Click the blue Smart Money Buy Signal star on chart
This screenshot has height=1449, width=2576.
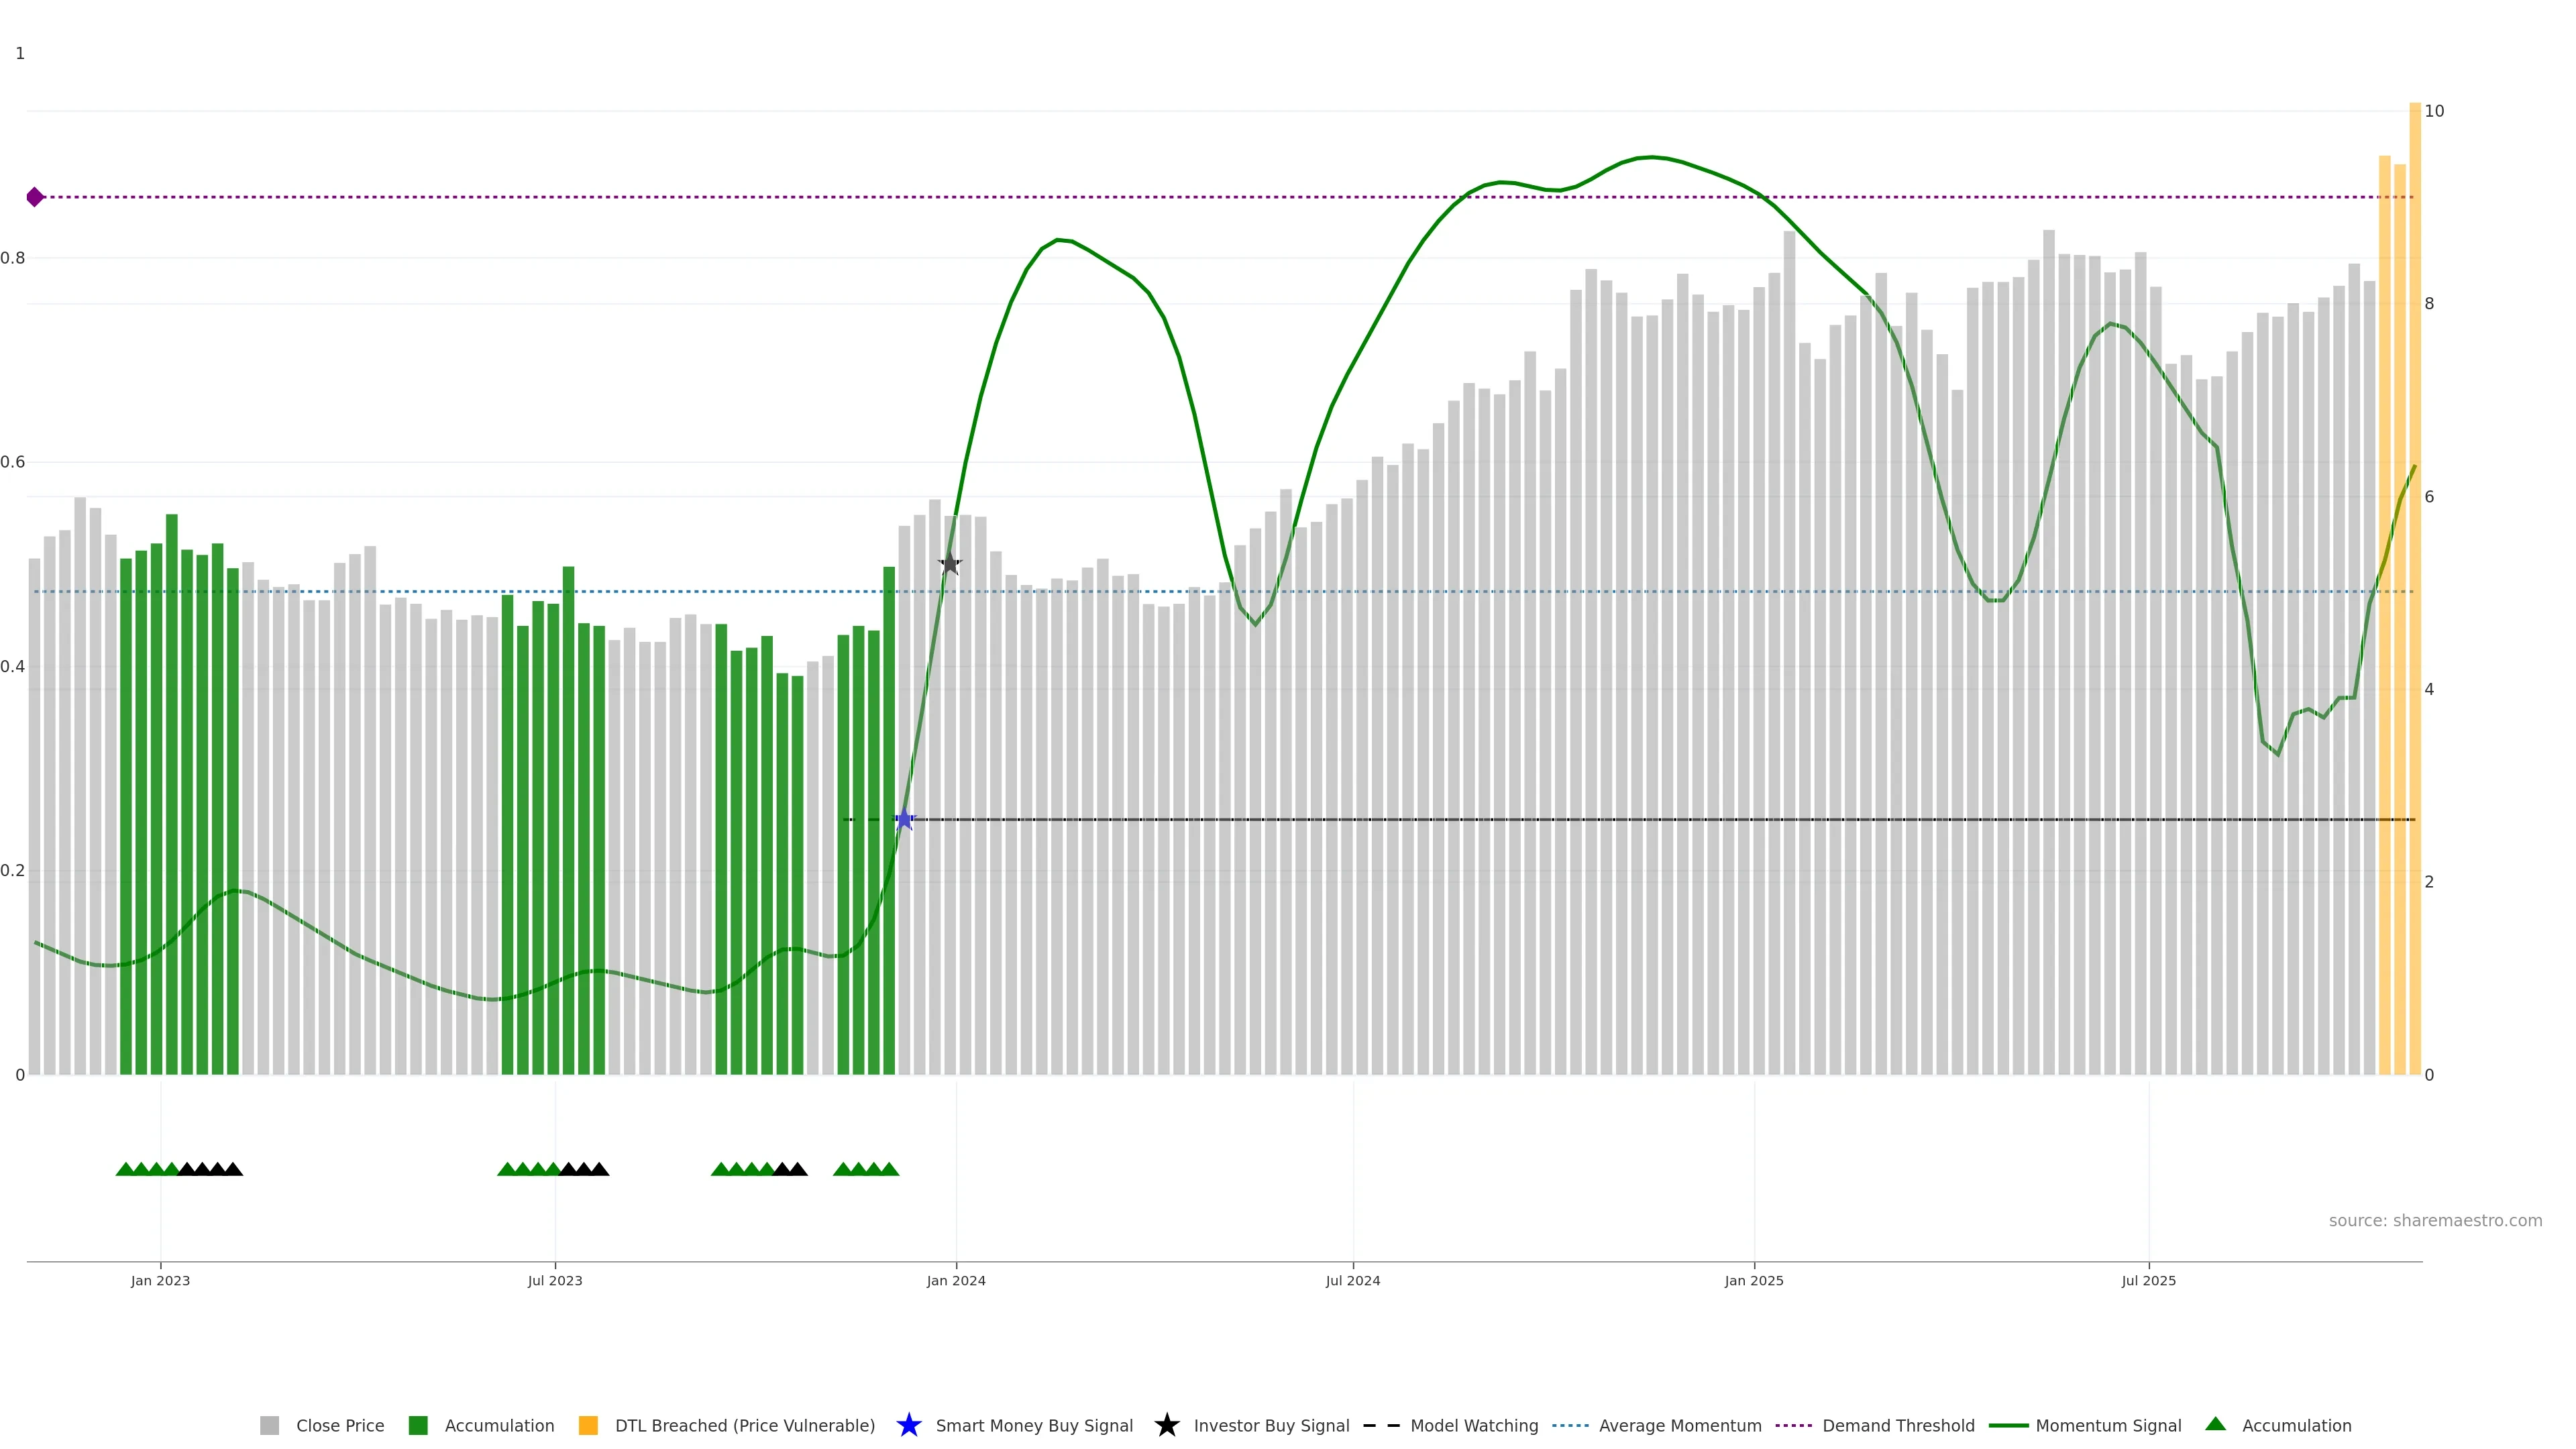[904, 820]
